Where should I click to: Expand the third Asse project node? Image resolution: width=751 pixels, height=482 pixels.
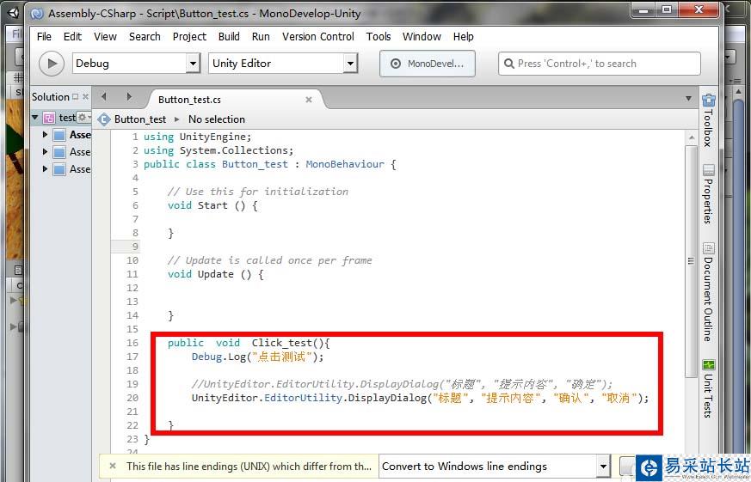pyautogui.click(x=45, y=169)
